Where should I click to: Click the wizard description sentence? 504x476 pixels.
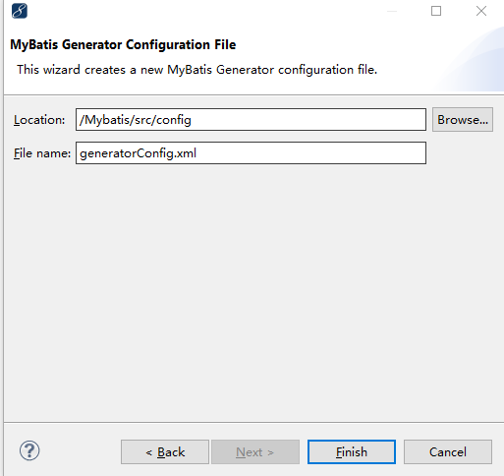click(197, 70)
